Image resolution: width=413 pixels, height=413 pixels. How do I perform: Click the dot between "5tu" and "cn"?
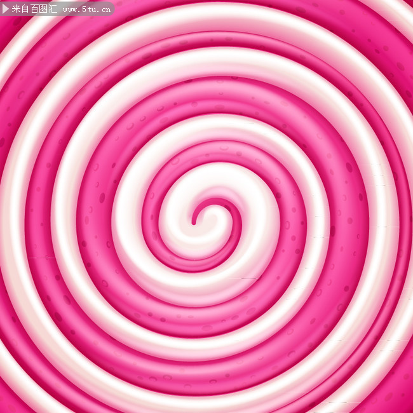tap(98, 12)
